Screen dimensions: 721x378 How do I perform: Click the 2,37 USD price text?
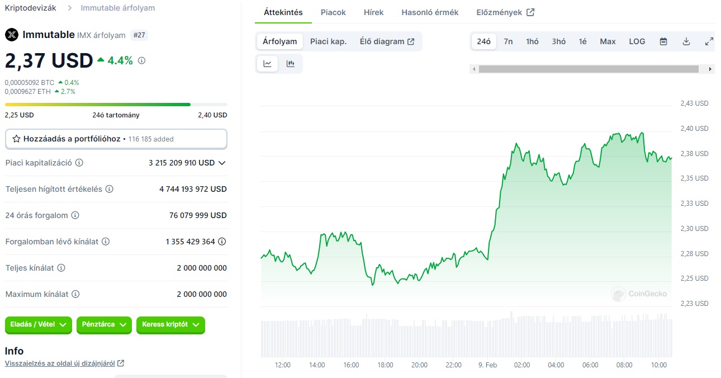point(49,60)
